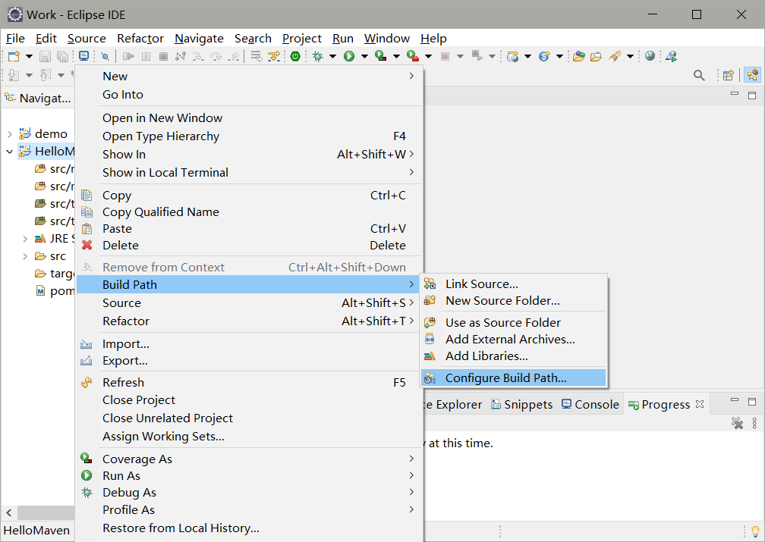Toggle the Skip All Breakpoints icon
765x542 pixels.
coord(105,57)
